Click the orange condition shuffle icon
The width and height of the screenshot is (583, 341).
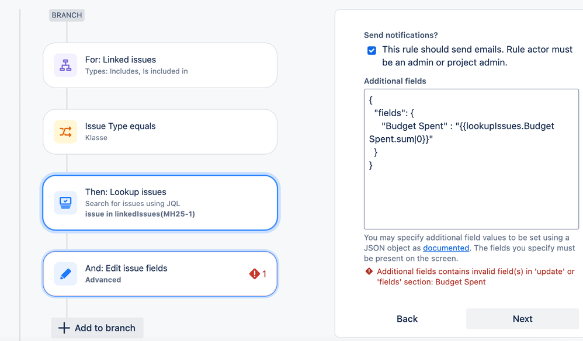65,131
